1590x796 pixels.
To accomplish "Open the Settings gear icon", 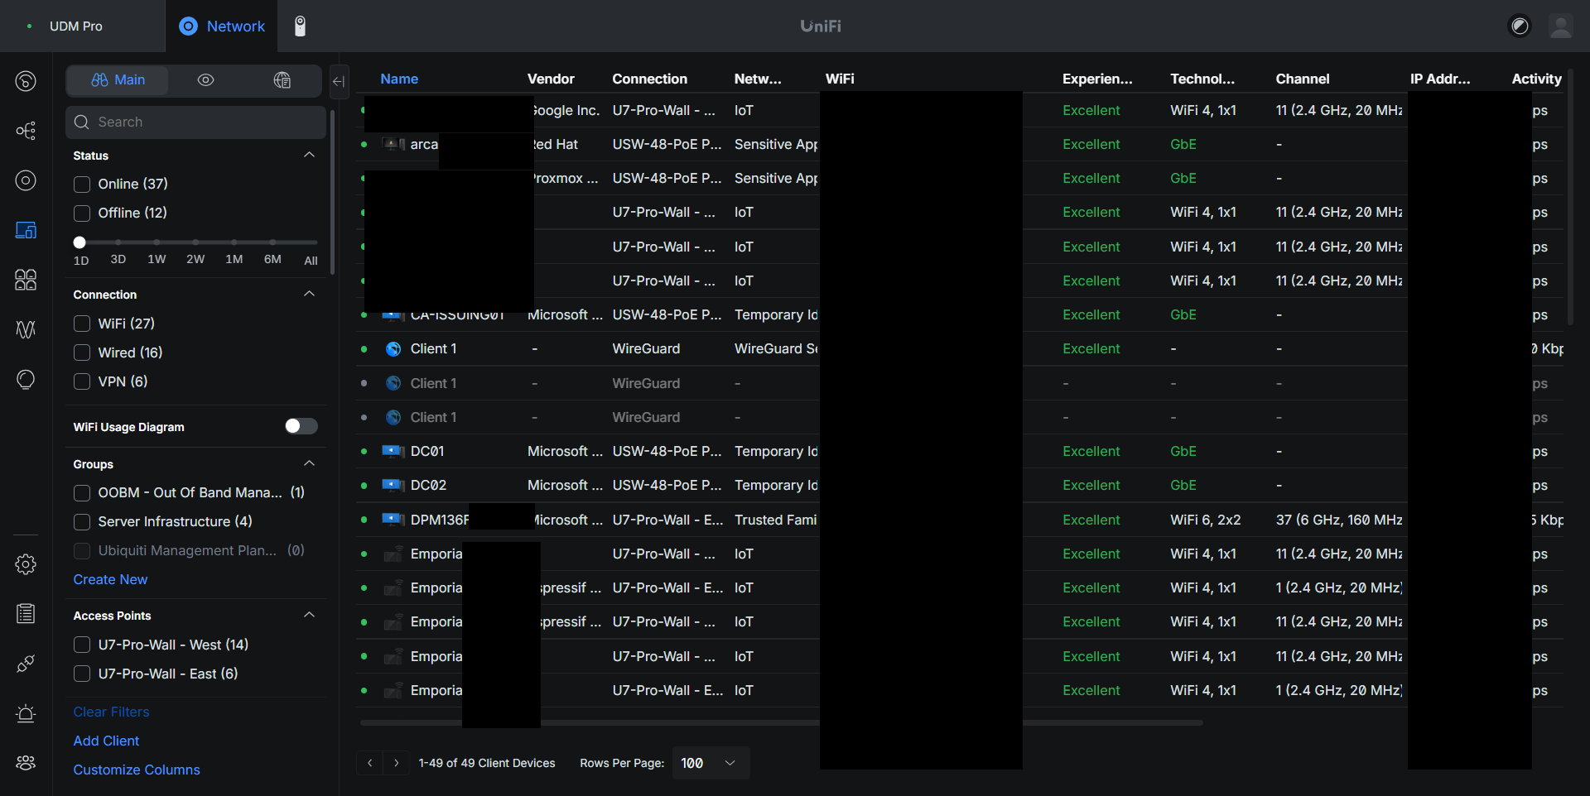I will coord(26,564).
